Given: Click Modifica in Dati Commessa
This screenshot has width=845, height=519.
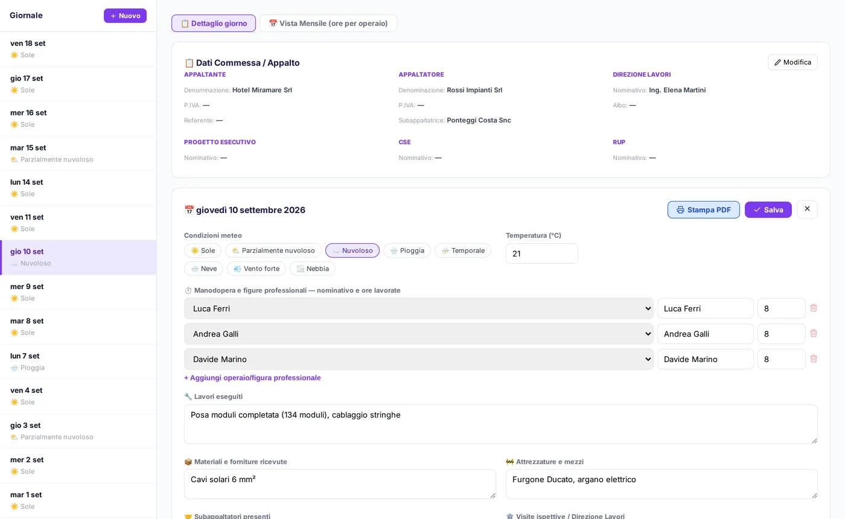Looking at the screenshot, I should 792,62.
